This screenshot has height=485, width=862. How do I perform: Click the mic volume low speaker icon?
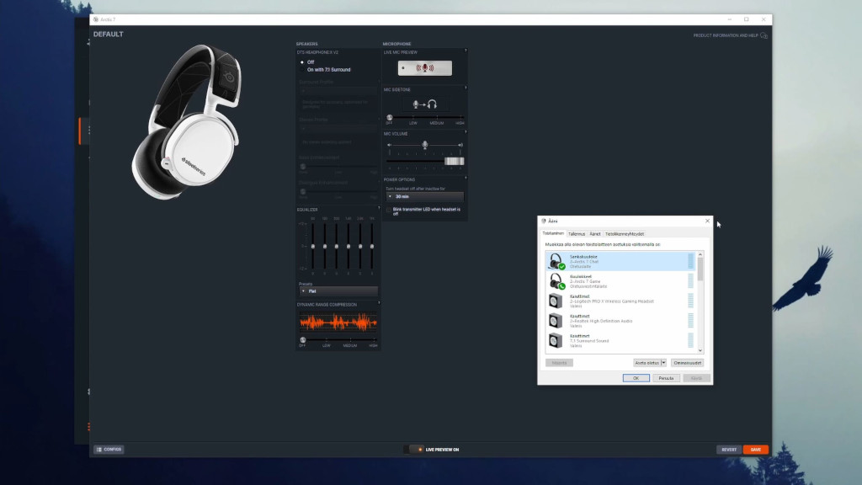click(x=389, y=145)
